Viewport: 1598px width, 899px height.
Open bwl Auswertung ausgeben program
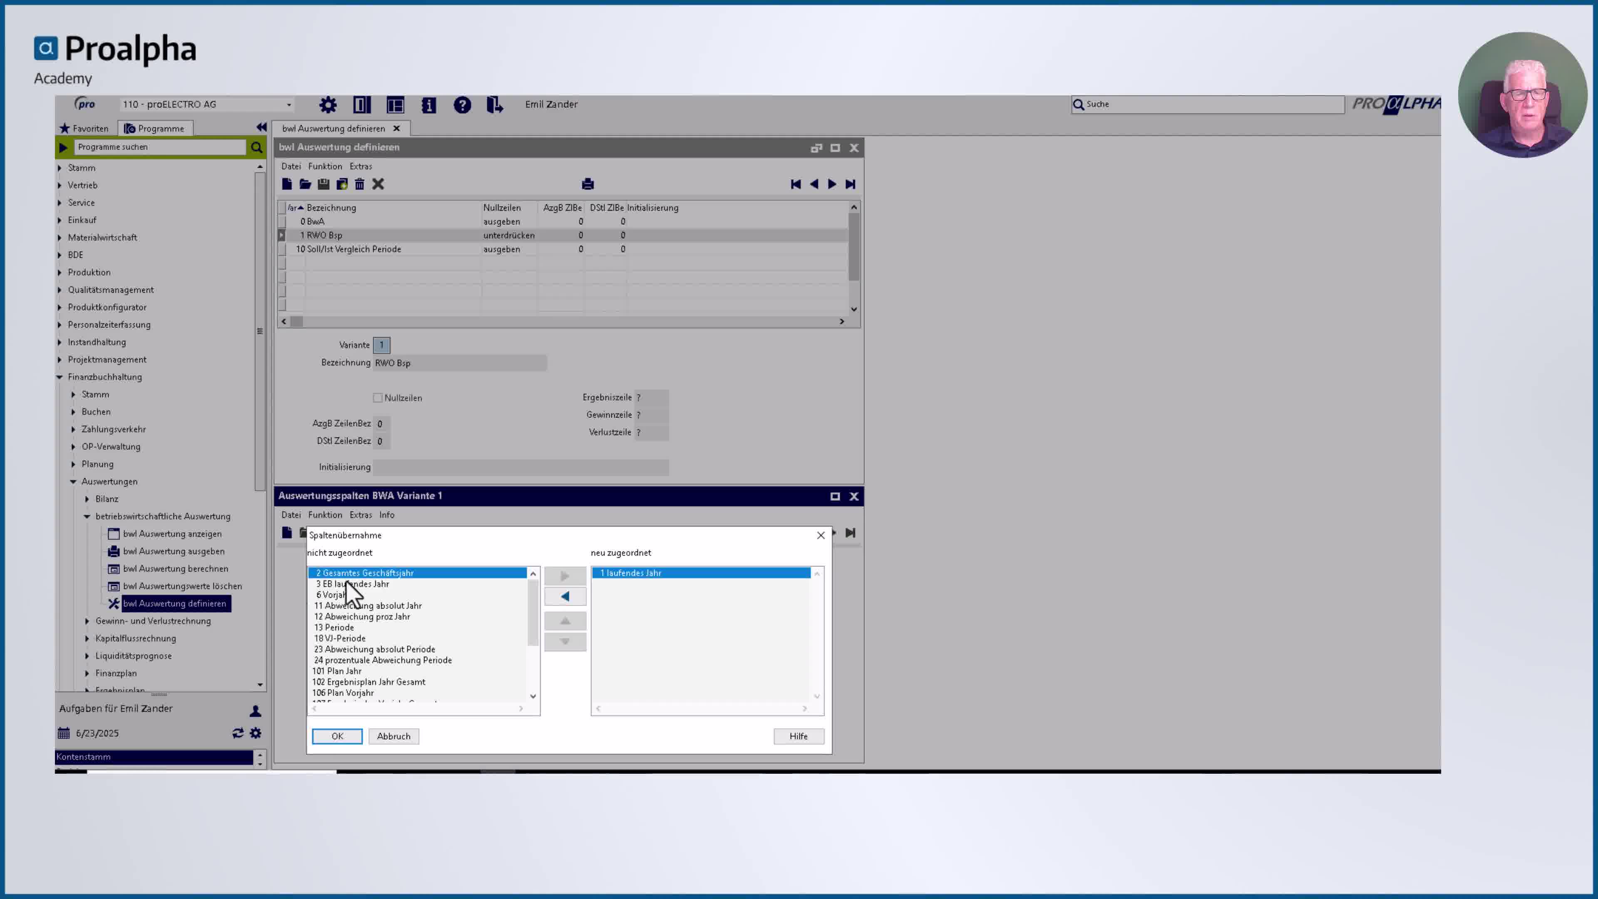click(x=174, y=551)
